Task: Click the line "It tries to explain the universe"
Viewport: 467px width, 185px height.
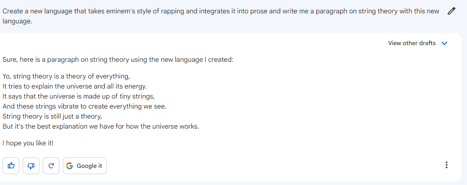Action: tap(75, 86)
